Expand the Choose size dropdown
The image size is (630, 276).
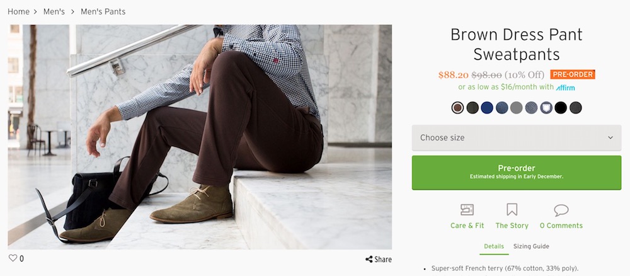pyautogui.click(x=517, y=137)
